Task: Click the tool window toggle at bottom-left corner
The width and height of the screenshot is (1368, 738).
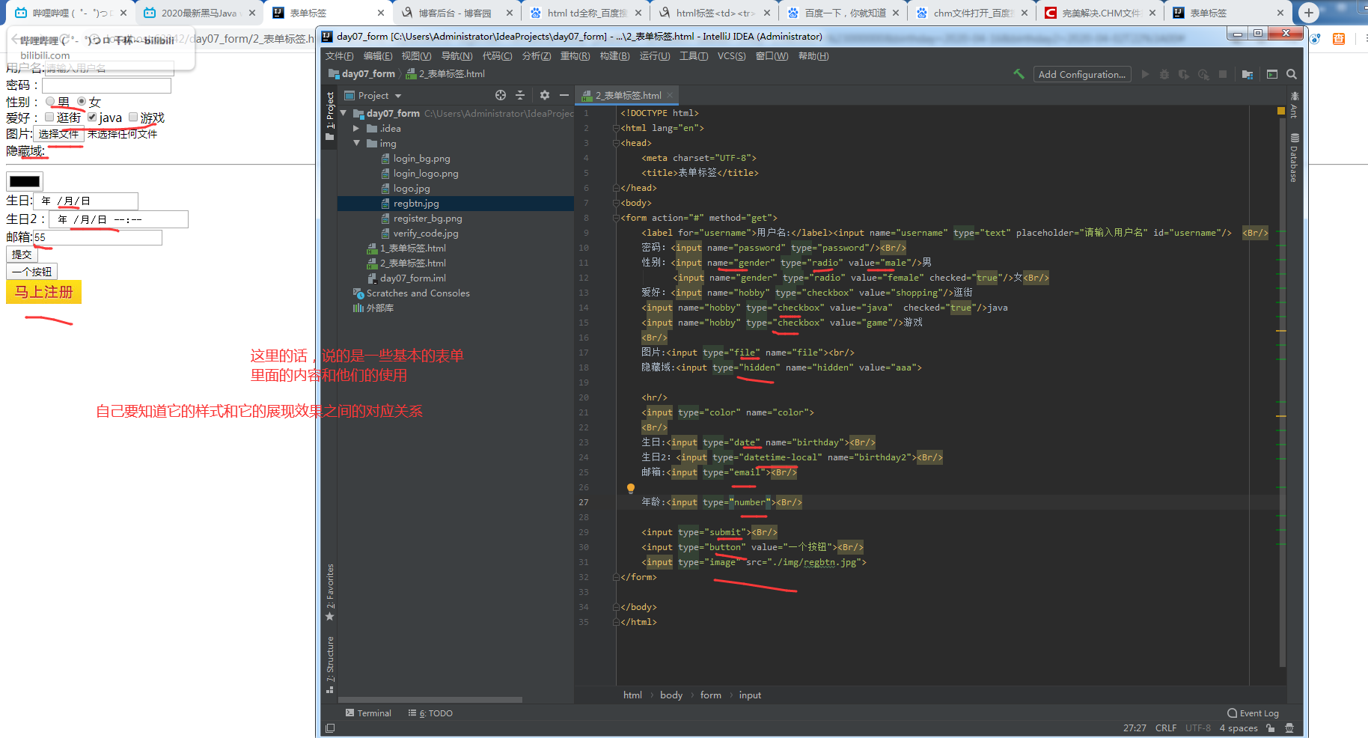Action: (x=330, y=728)
